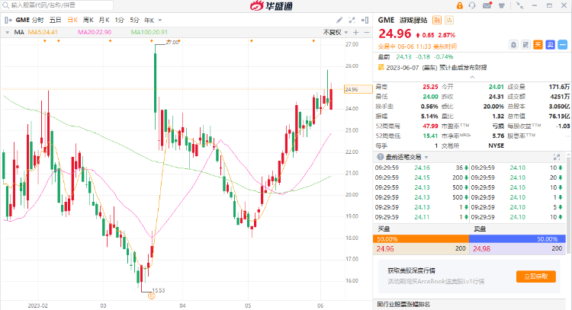Click the orange 买 buy button

click(538, 45)
